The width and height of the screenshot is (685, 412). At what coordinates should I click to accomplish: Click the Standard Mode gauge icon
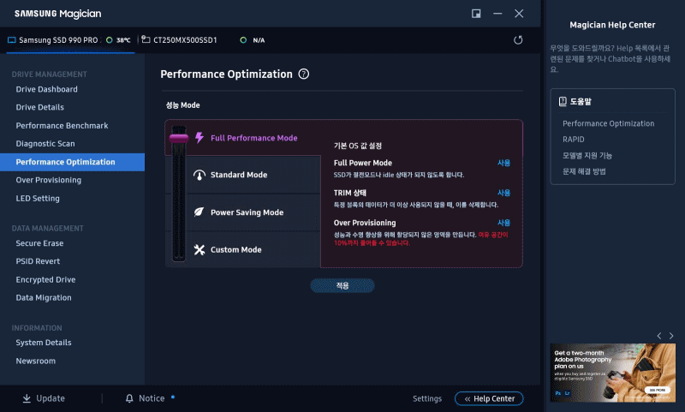point(200,175)
